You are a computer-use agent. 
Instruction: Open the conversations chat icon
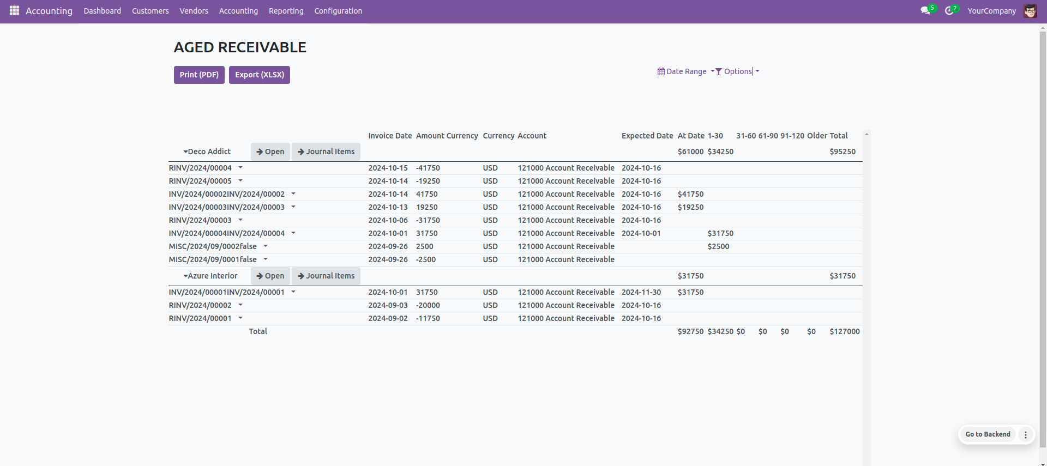[925, 11]
